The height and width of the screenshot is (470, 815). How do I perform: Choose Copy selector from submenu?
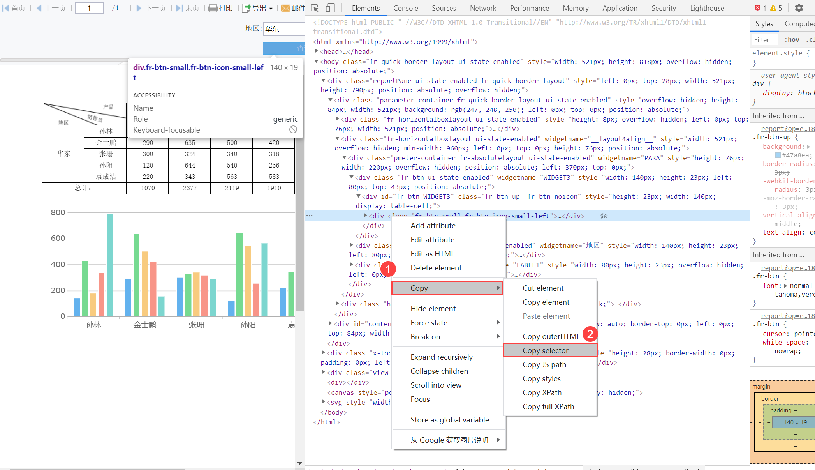click(x=545, y=350)
